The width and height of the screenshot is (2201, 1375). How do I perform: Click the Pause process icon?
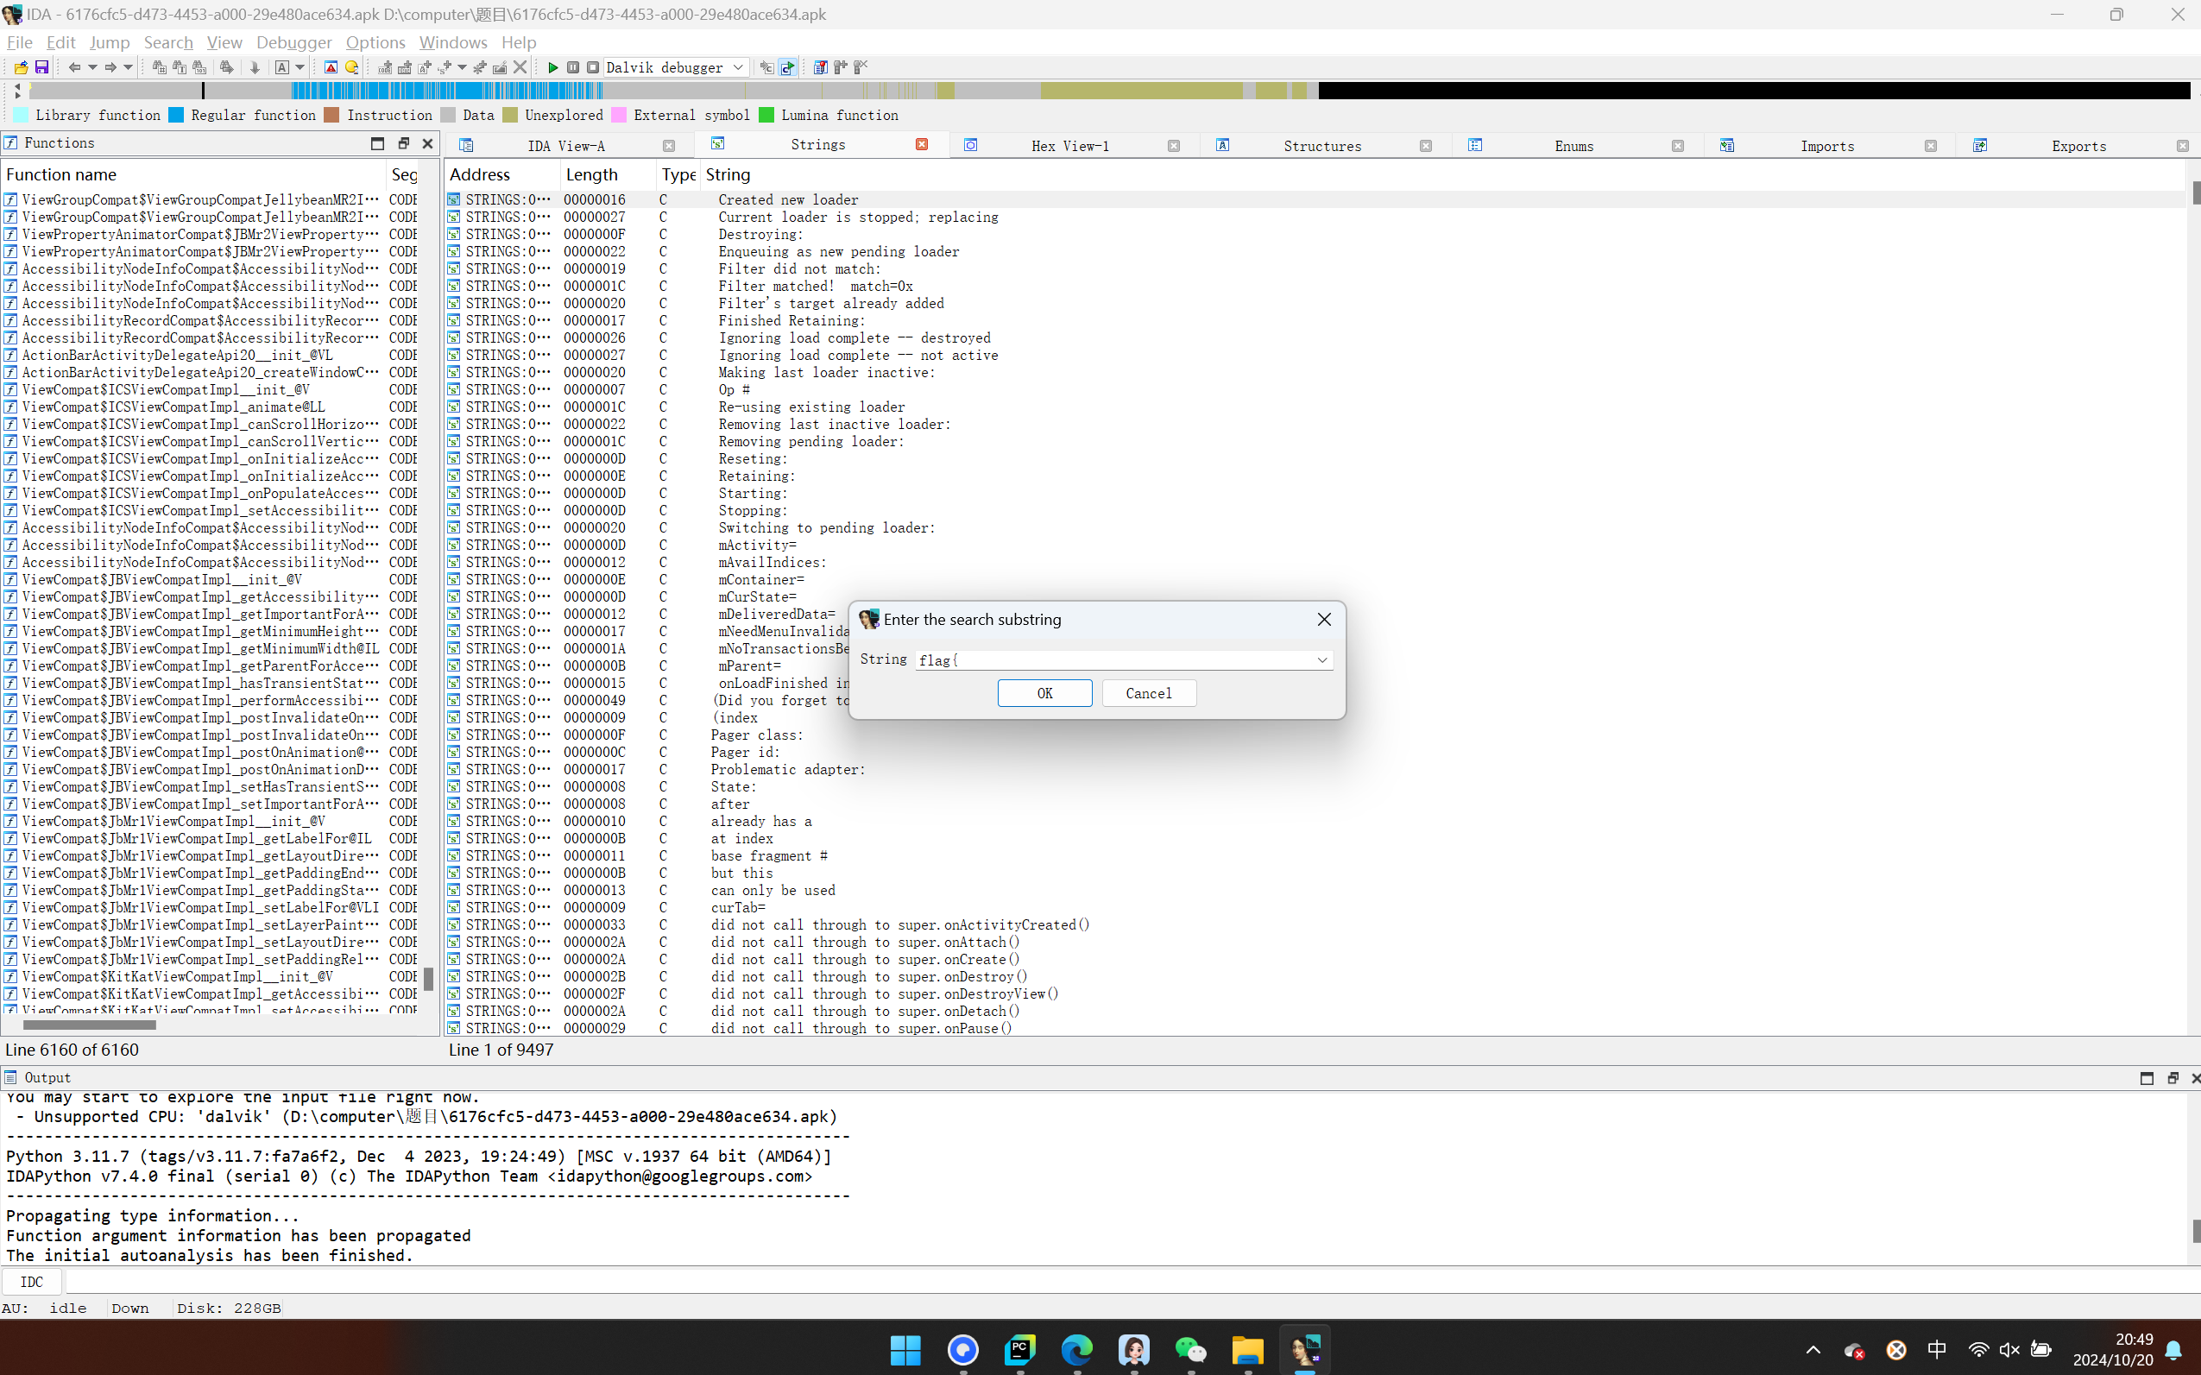coord(573,67)
